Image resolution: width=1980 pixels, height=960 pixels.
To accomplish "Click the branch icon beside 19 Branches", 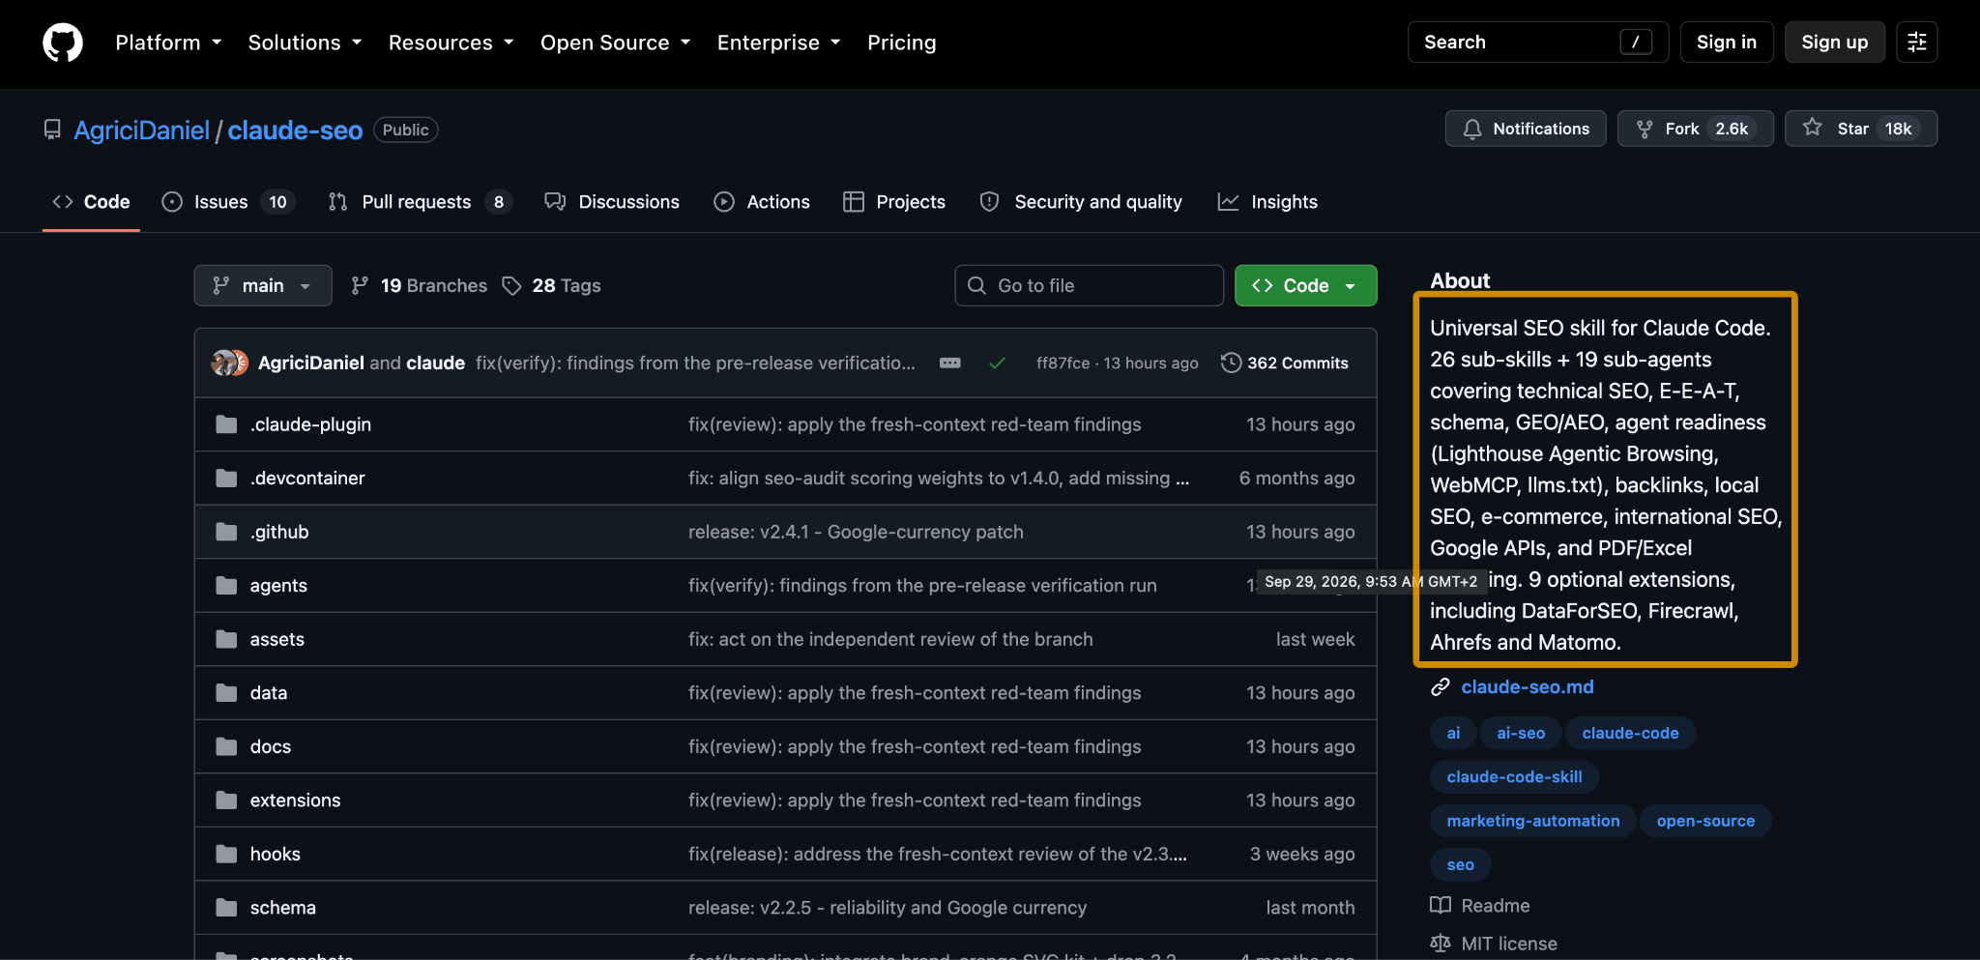I will 360,286.
